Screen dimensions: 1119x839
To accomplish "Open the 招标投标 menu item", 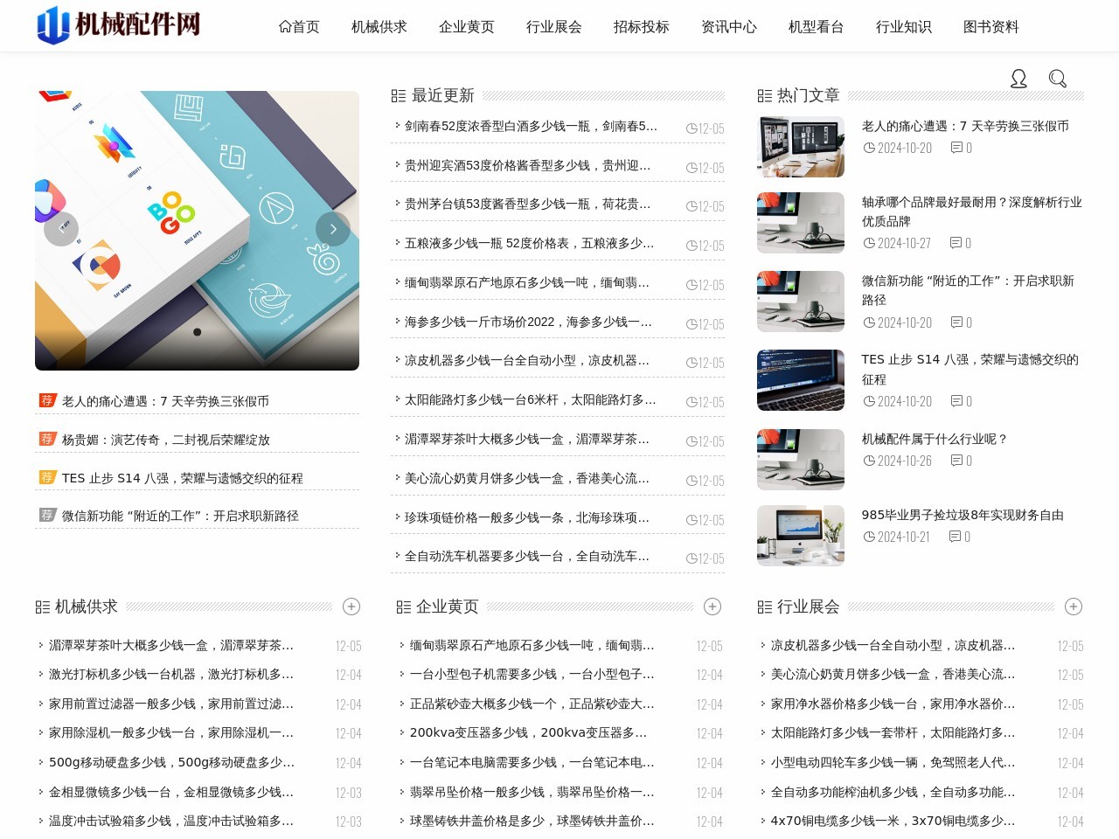I will [x=640, y=26].
